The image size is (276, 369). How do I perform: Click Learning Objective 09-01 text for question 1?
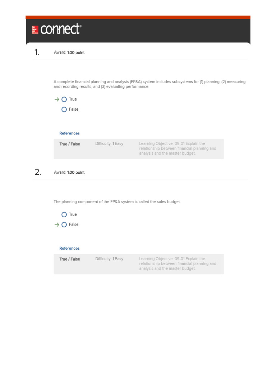(178, 148)
